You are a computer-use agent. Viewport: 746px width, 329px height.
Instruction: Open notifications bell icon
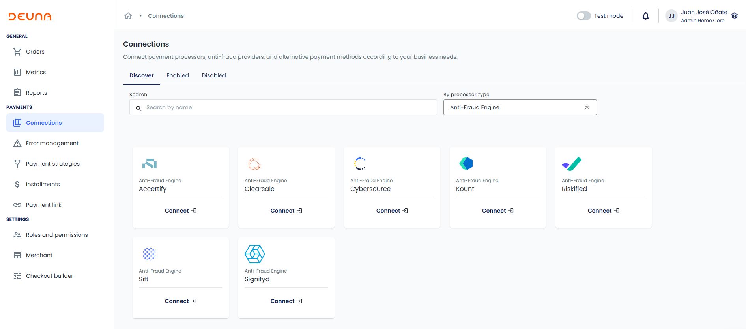point(646,16)
